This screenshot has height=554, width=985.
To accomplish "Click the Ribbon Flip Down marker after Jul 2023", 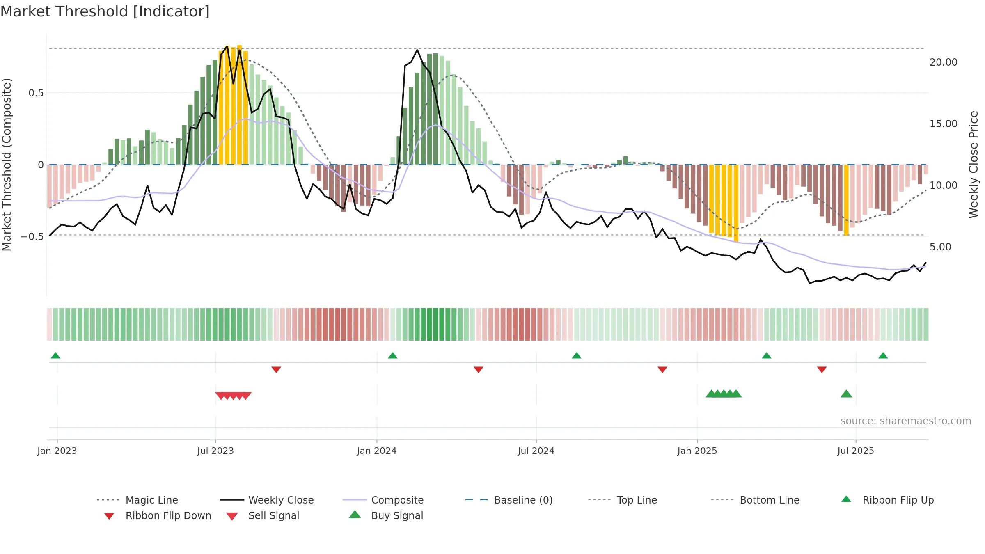I will pos(276,370).
